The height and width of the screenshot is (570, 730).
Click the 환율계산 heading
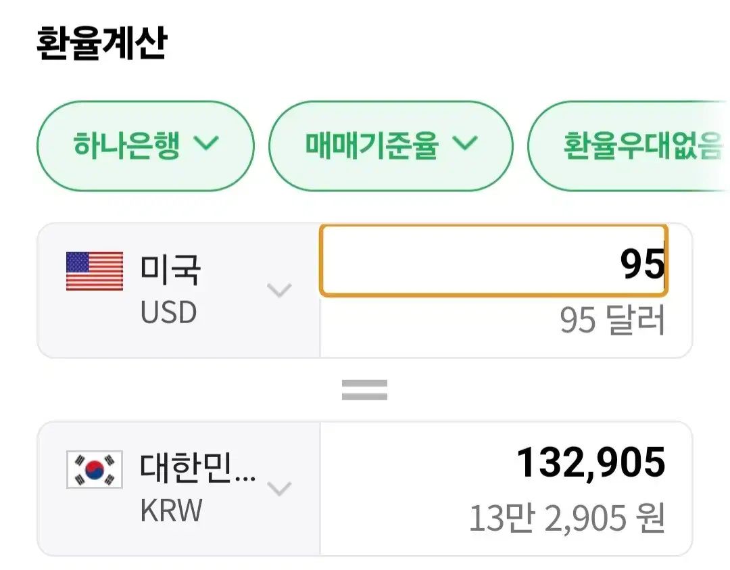[x=101, y=44]
